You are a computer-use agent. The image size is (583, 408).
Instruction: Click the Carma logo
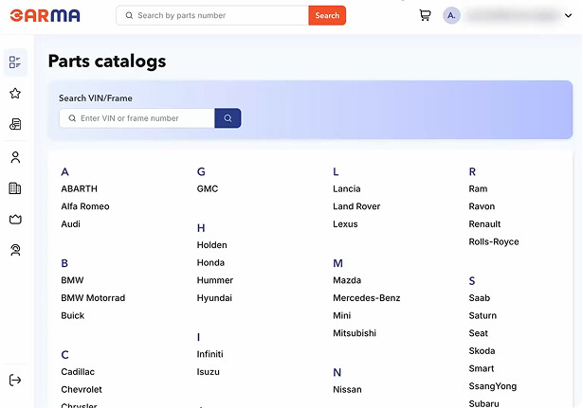pyautogui.click(x=46, y=15)
